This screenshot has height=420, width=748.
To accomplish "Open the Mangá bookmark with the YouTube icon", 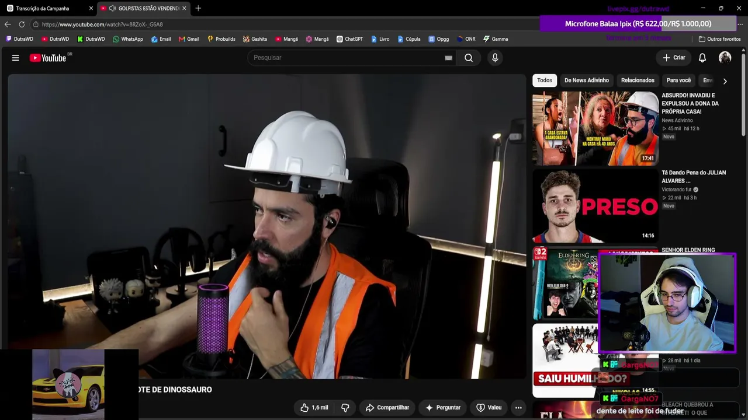I will pos(286,39).
